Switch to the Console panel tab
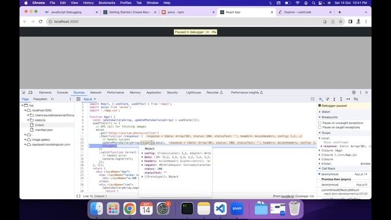The width and height of the screenshot is (391, 220). tap(62, 92)
